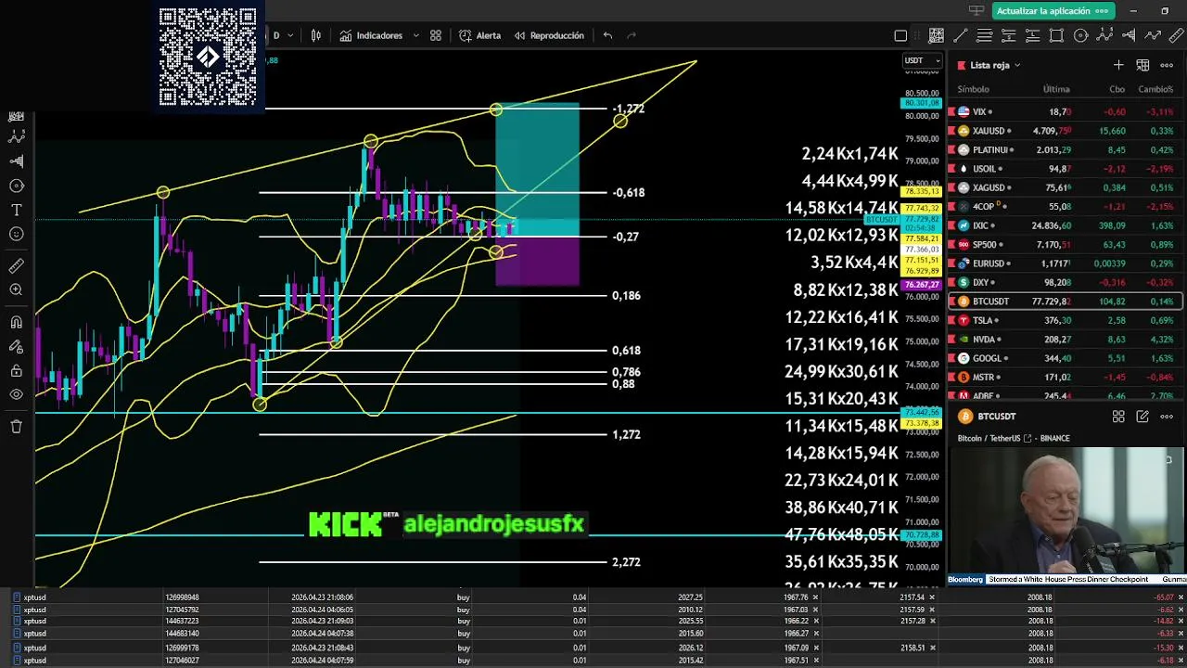Select the ruler measure tool in left sidebar

click(16, 266)
